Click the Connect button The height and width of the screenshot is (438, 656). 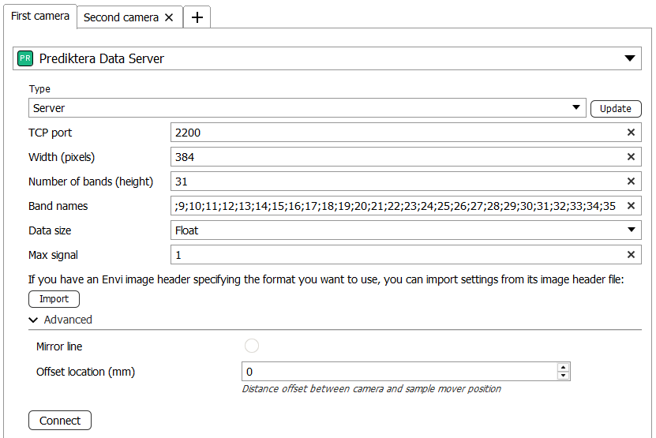pos(60,421)
